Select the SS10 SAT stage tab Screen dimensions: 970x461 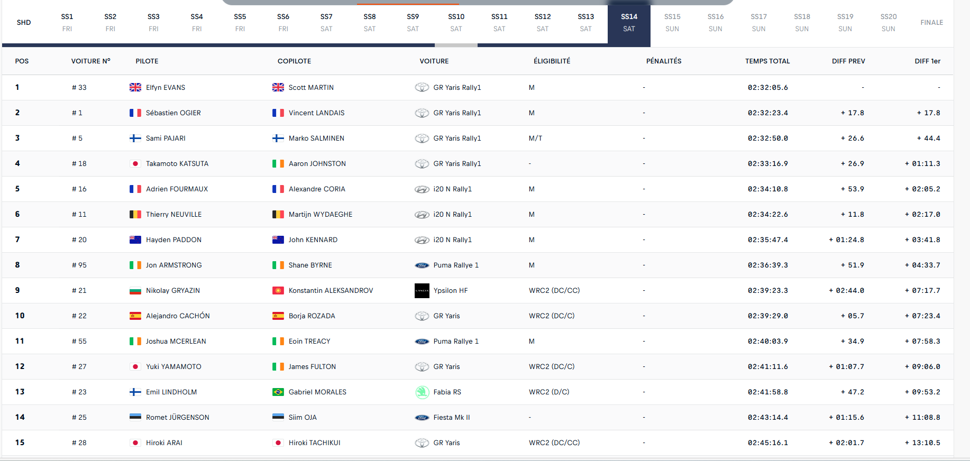point(456,22)
